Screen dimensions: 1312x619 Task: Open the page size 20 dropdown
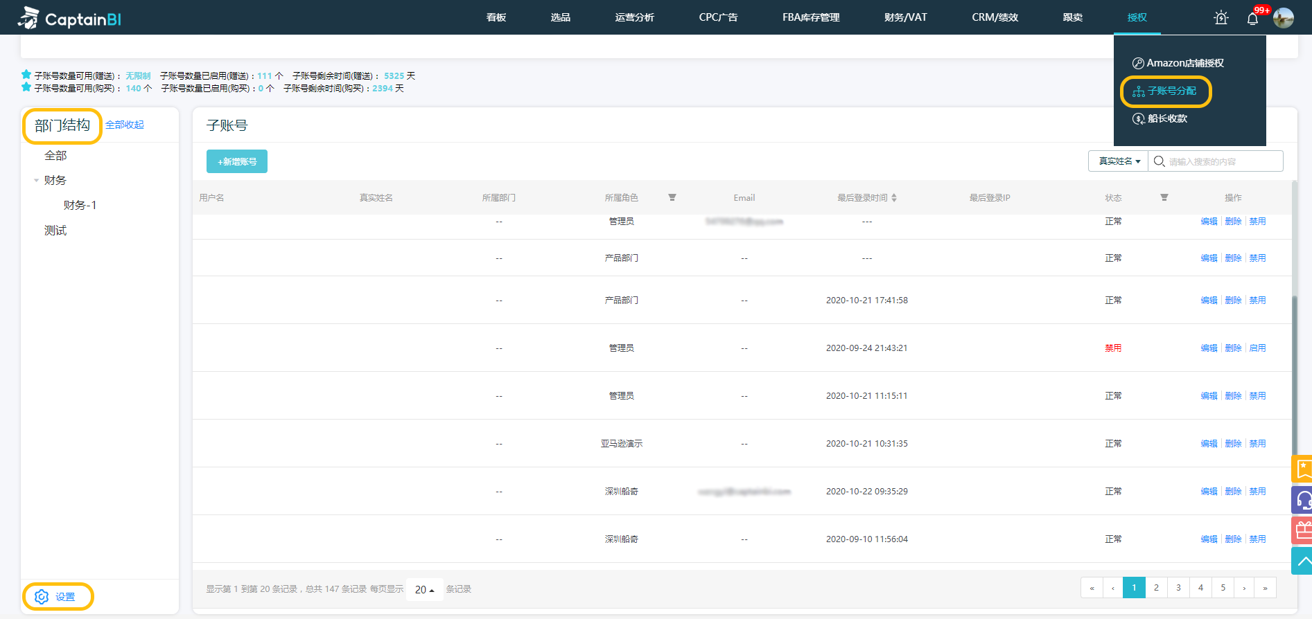pyautogui.click(x=424, y=589)
